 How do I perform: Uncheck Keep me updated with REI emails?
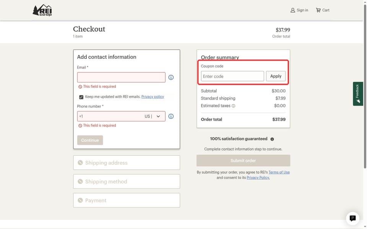coord(81,97)
